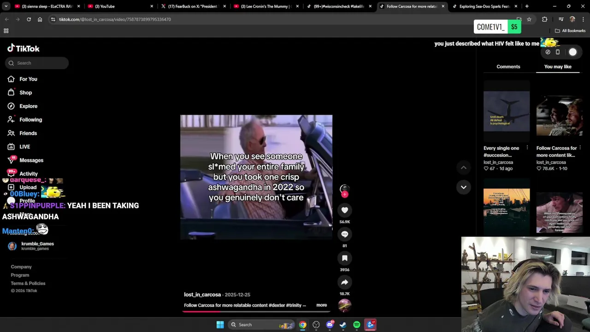Go to the next video with down arrow
Screen dimensions: 590x332
[x=464, y=187]
